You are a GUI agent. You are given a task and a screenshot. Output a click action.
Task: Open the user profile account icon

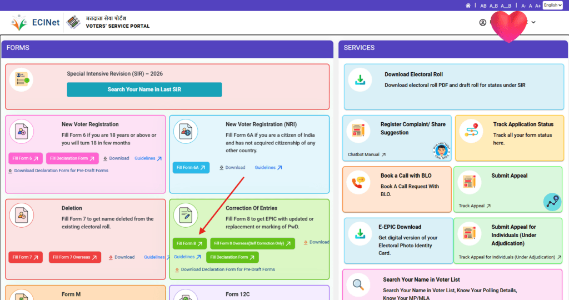pyautogui.click(x=483, y=22)
